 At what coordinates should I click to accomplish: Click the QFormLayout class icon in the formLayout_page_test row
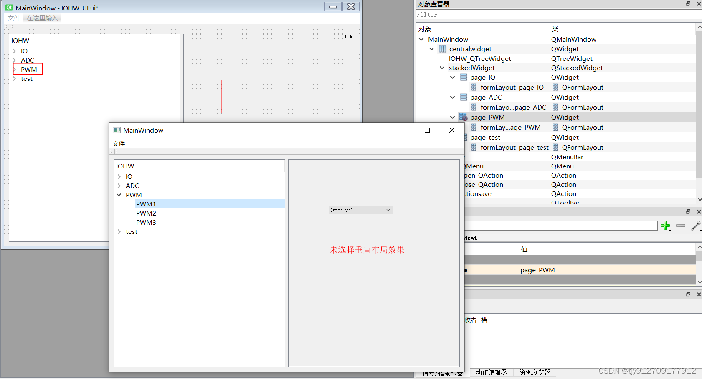pyautogui.click(x=555, y=147)
